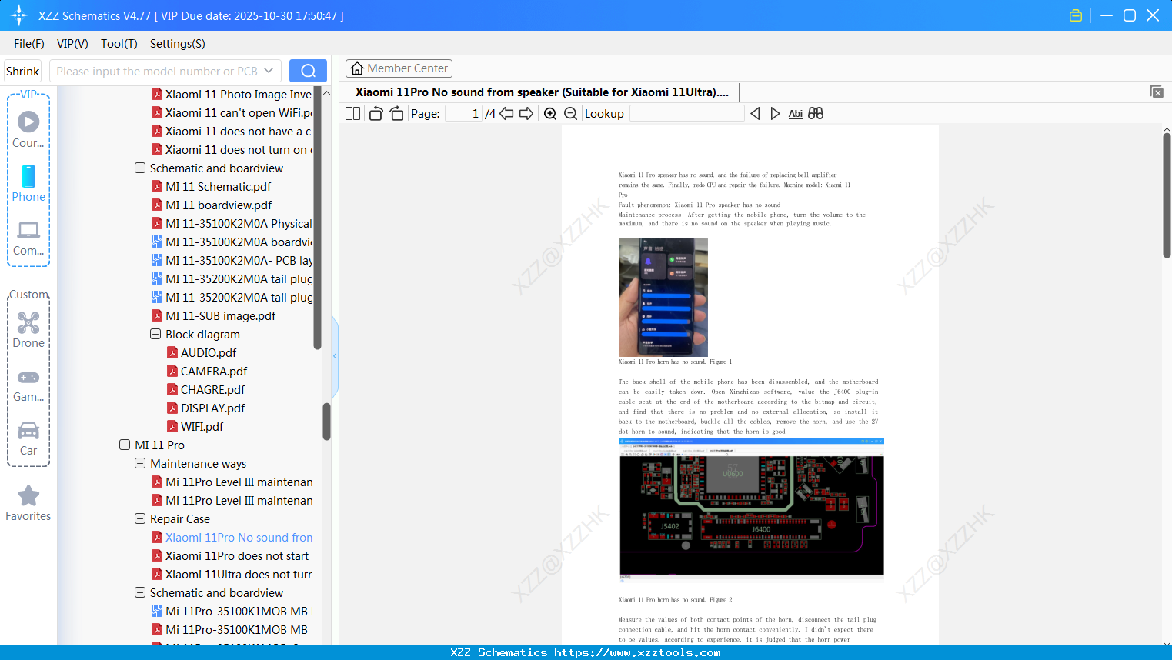Image resolution: width=1172 pixels, height=660 pixels.
Task: Toggle two-page view in PDF toolbar
Action: 353,113
